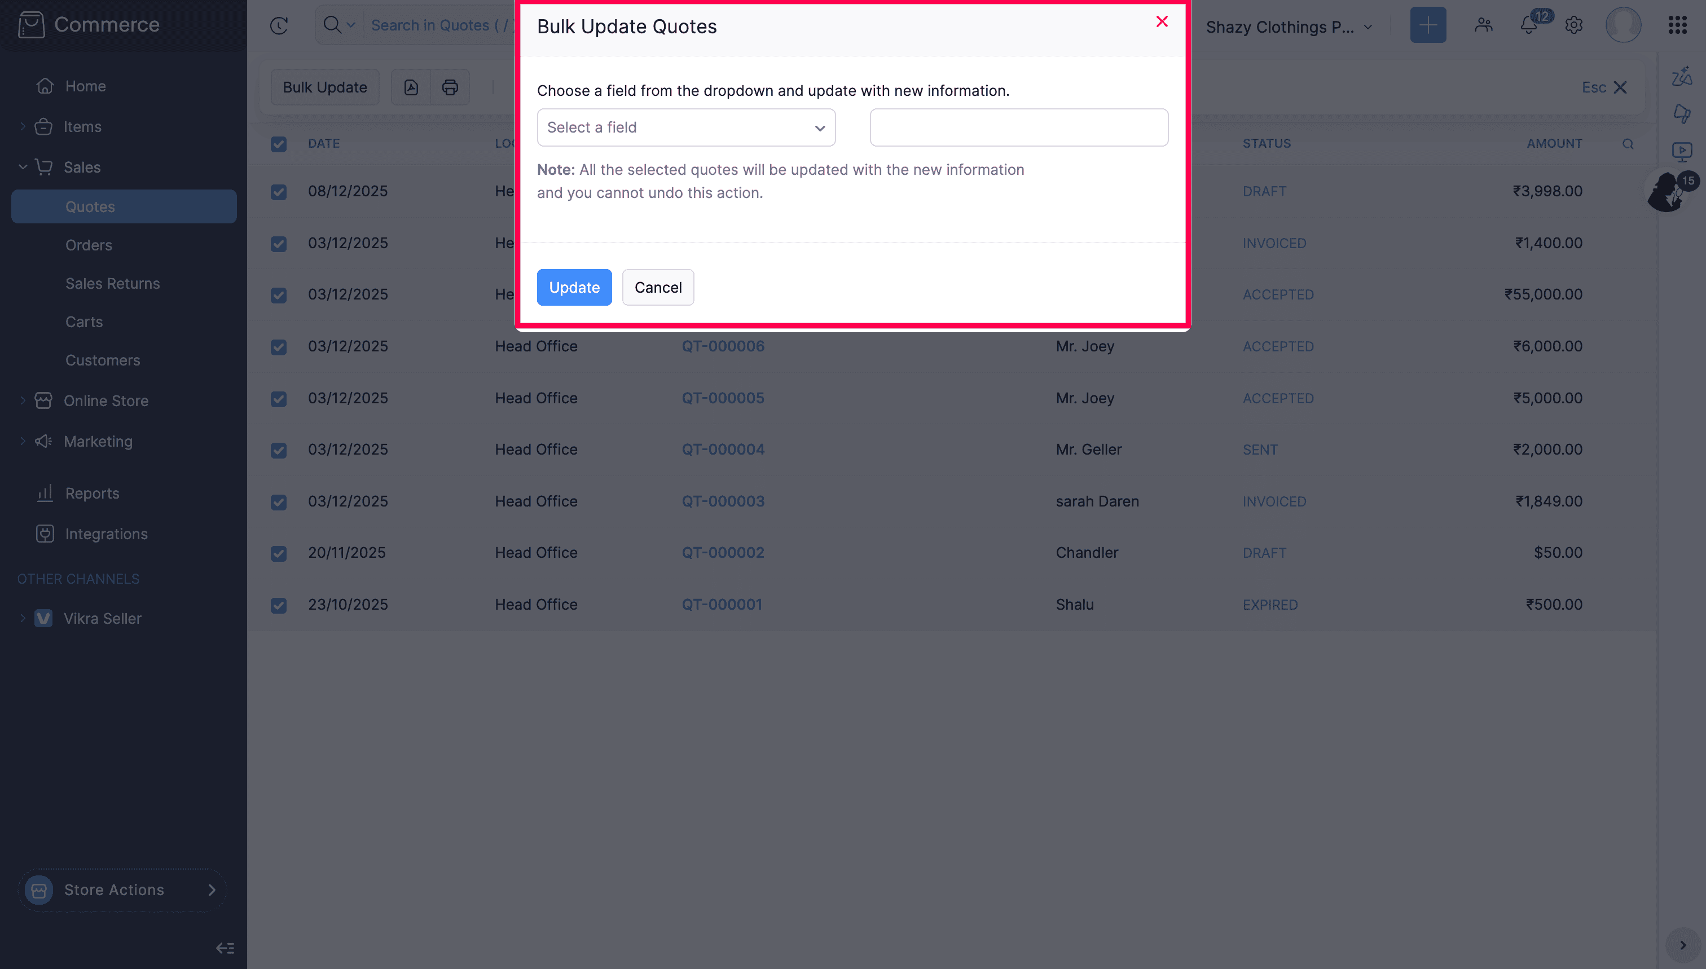Go to Orders in the sidebar
This screenshot has width=1706, height=969.
point(89,245)
